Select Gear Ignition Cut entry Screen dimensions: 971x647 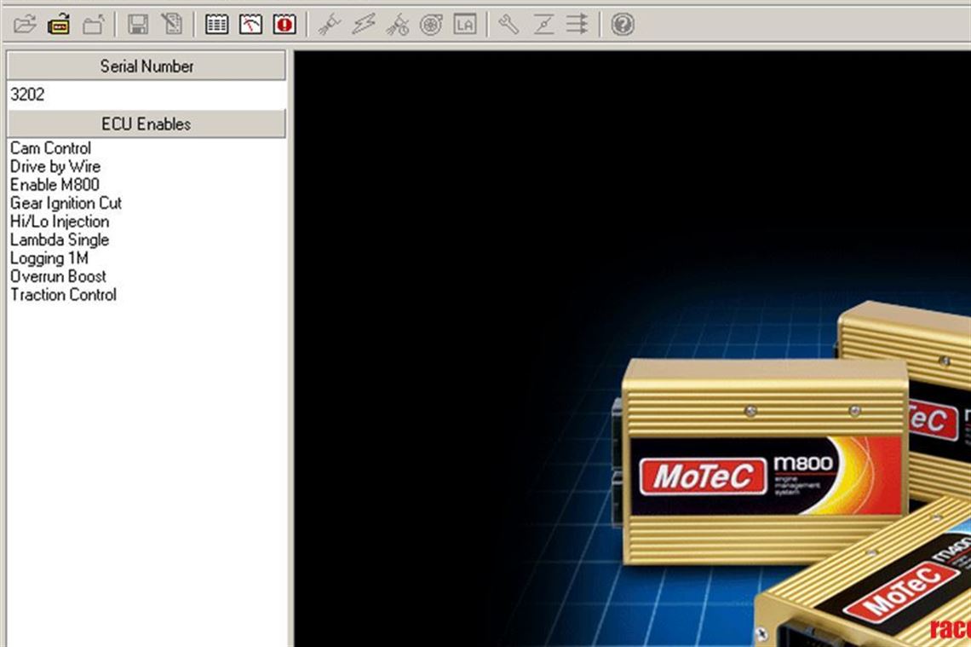click(x=66, y=203)
